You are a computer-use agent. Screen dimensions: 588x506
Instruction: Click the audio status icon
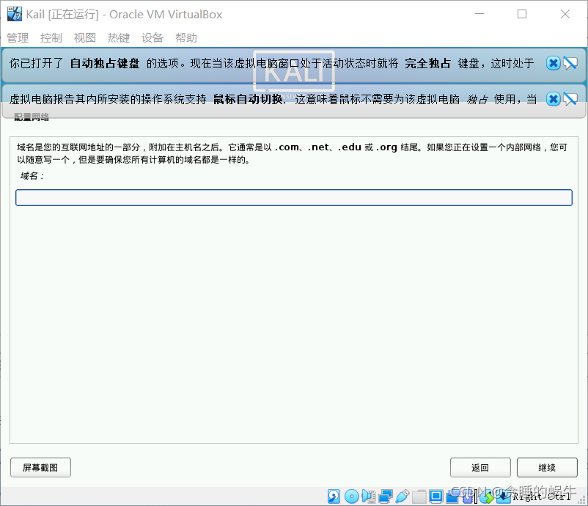click(x=369, y=496)
